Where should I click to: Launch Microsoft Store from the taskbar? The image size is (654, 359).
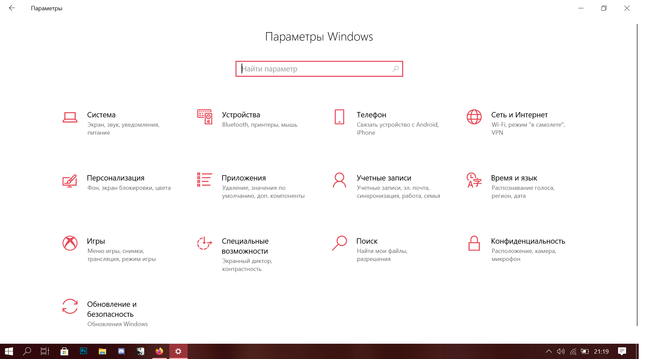pyautogui.click(x=65, y=351)
